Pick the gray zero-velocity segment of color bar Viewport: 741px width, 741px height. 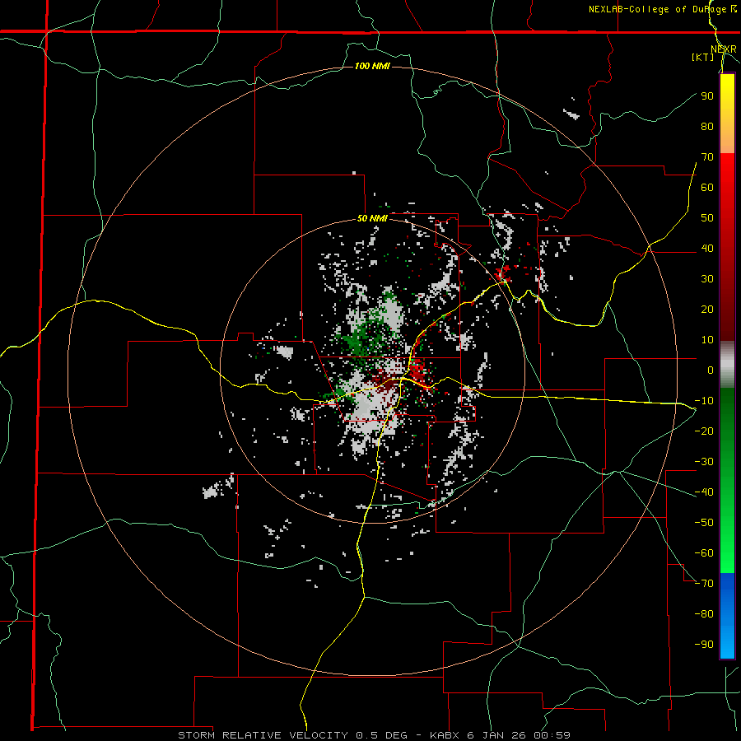[727, 365]
